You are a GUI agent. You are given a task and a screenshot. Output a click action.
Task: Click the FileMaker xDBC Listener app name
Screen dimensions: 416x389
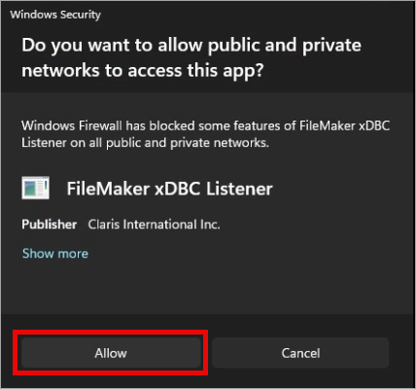(x=169, y=189)
